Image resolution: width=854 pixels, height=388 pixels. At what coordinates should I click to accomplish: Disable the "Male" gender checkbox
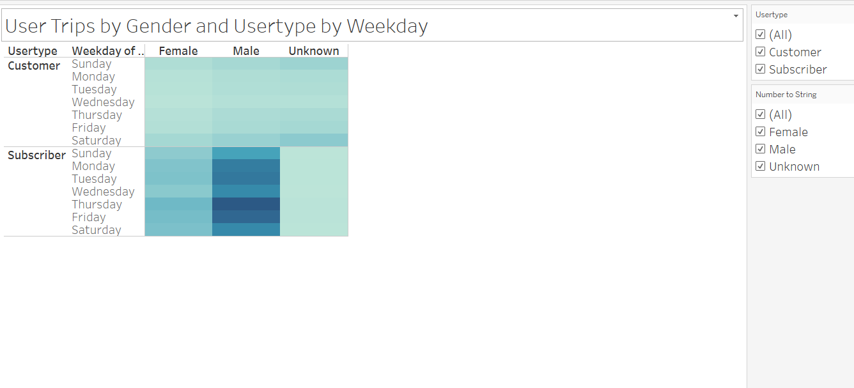tap(760, 148)
